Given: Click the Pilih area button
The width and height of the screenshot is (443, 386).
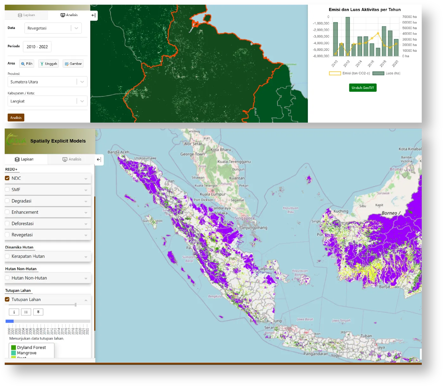Looking at the screenshot, I should (27, 64).
